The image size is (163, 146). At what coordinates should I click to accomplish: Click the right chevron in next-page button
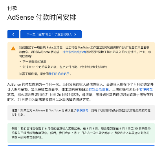coord(75,34)
